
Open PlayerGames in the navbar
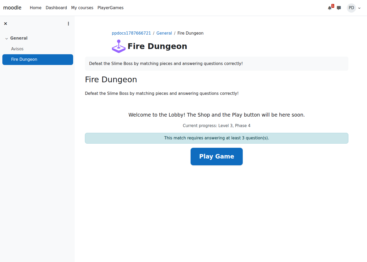click(x=110, y=8)
